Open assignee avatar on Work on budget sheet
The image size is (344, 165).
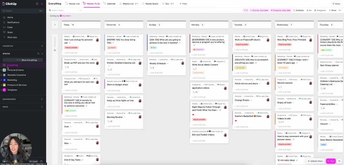coord(140,85)
